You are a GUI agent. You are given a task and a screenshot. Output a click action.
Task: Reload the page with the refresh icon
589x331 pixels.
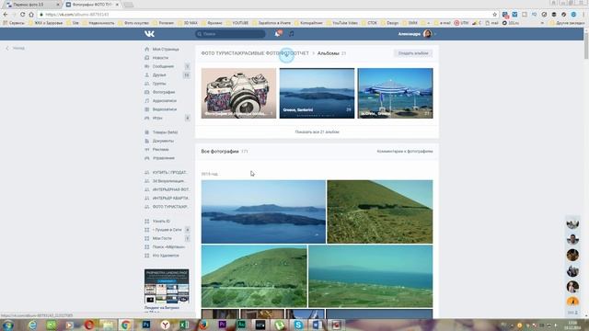pyautogui.click(x=22, y=15)
